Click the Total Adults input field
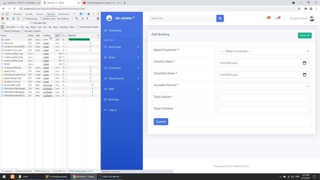Screen dimensions: 320x180 pos(263,98)
